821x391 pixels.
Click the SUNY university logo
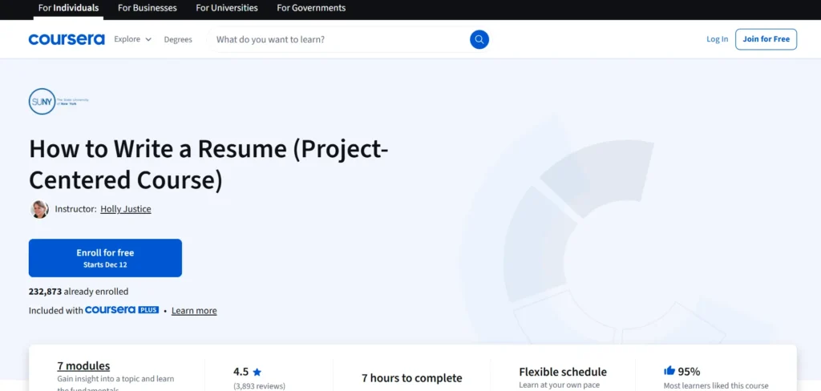42,102
